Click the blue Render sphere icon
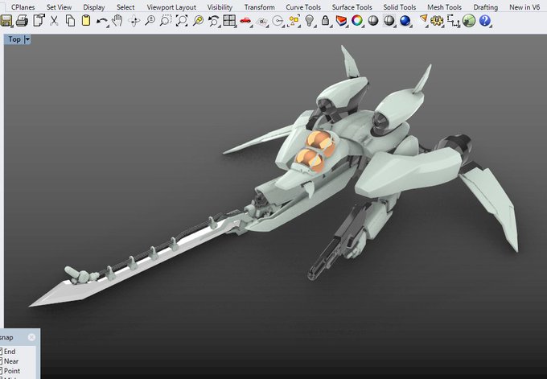Screen dimensions: 547x379 [405, 21]
